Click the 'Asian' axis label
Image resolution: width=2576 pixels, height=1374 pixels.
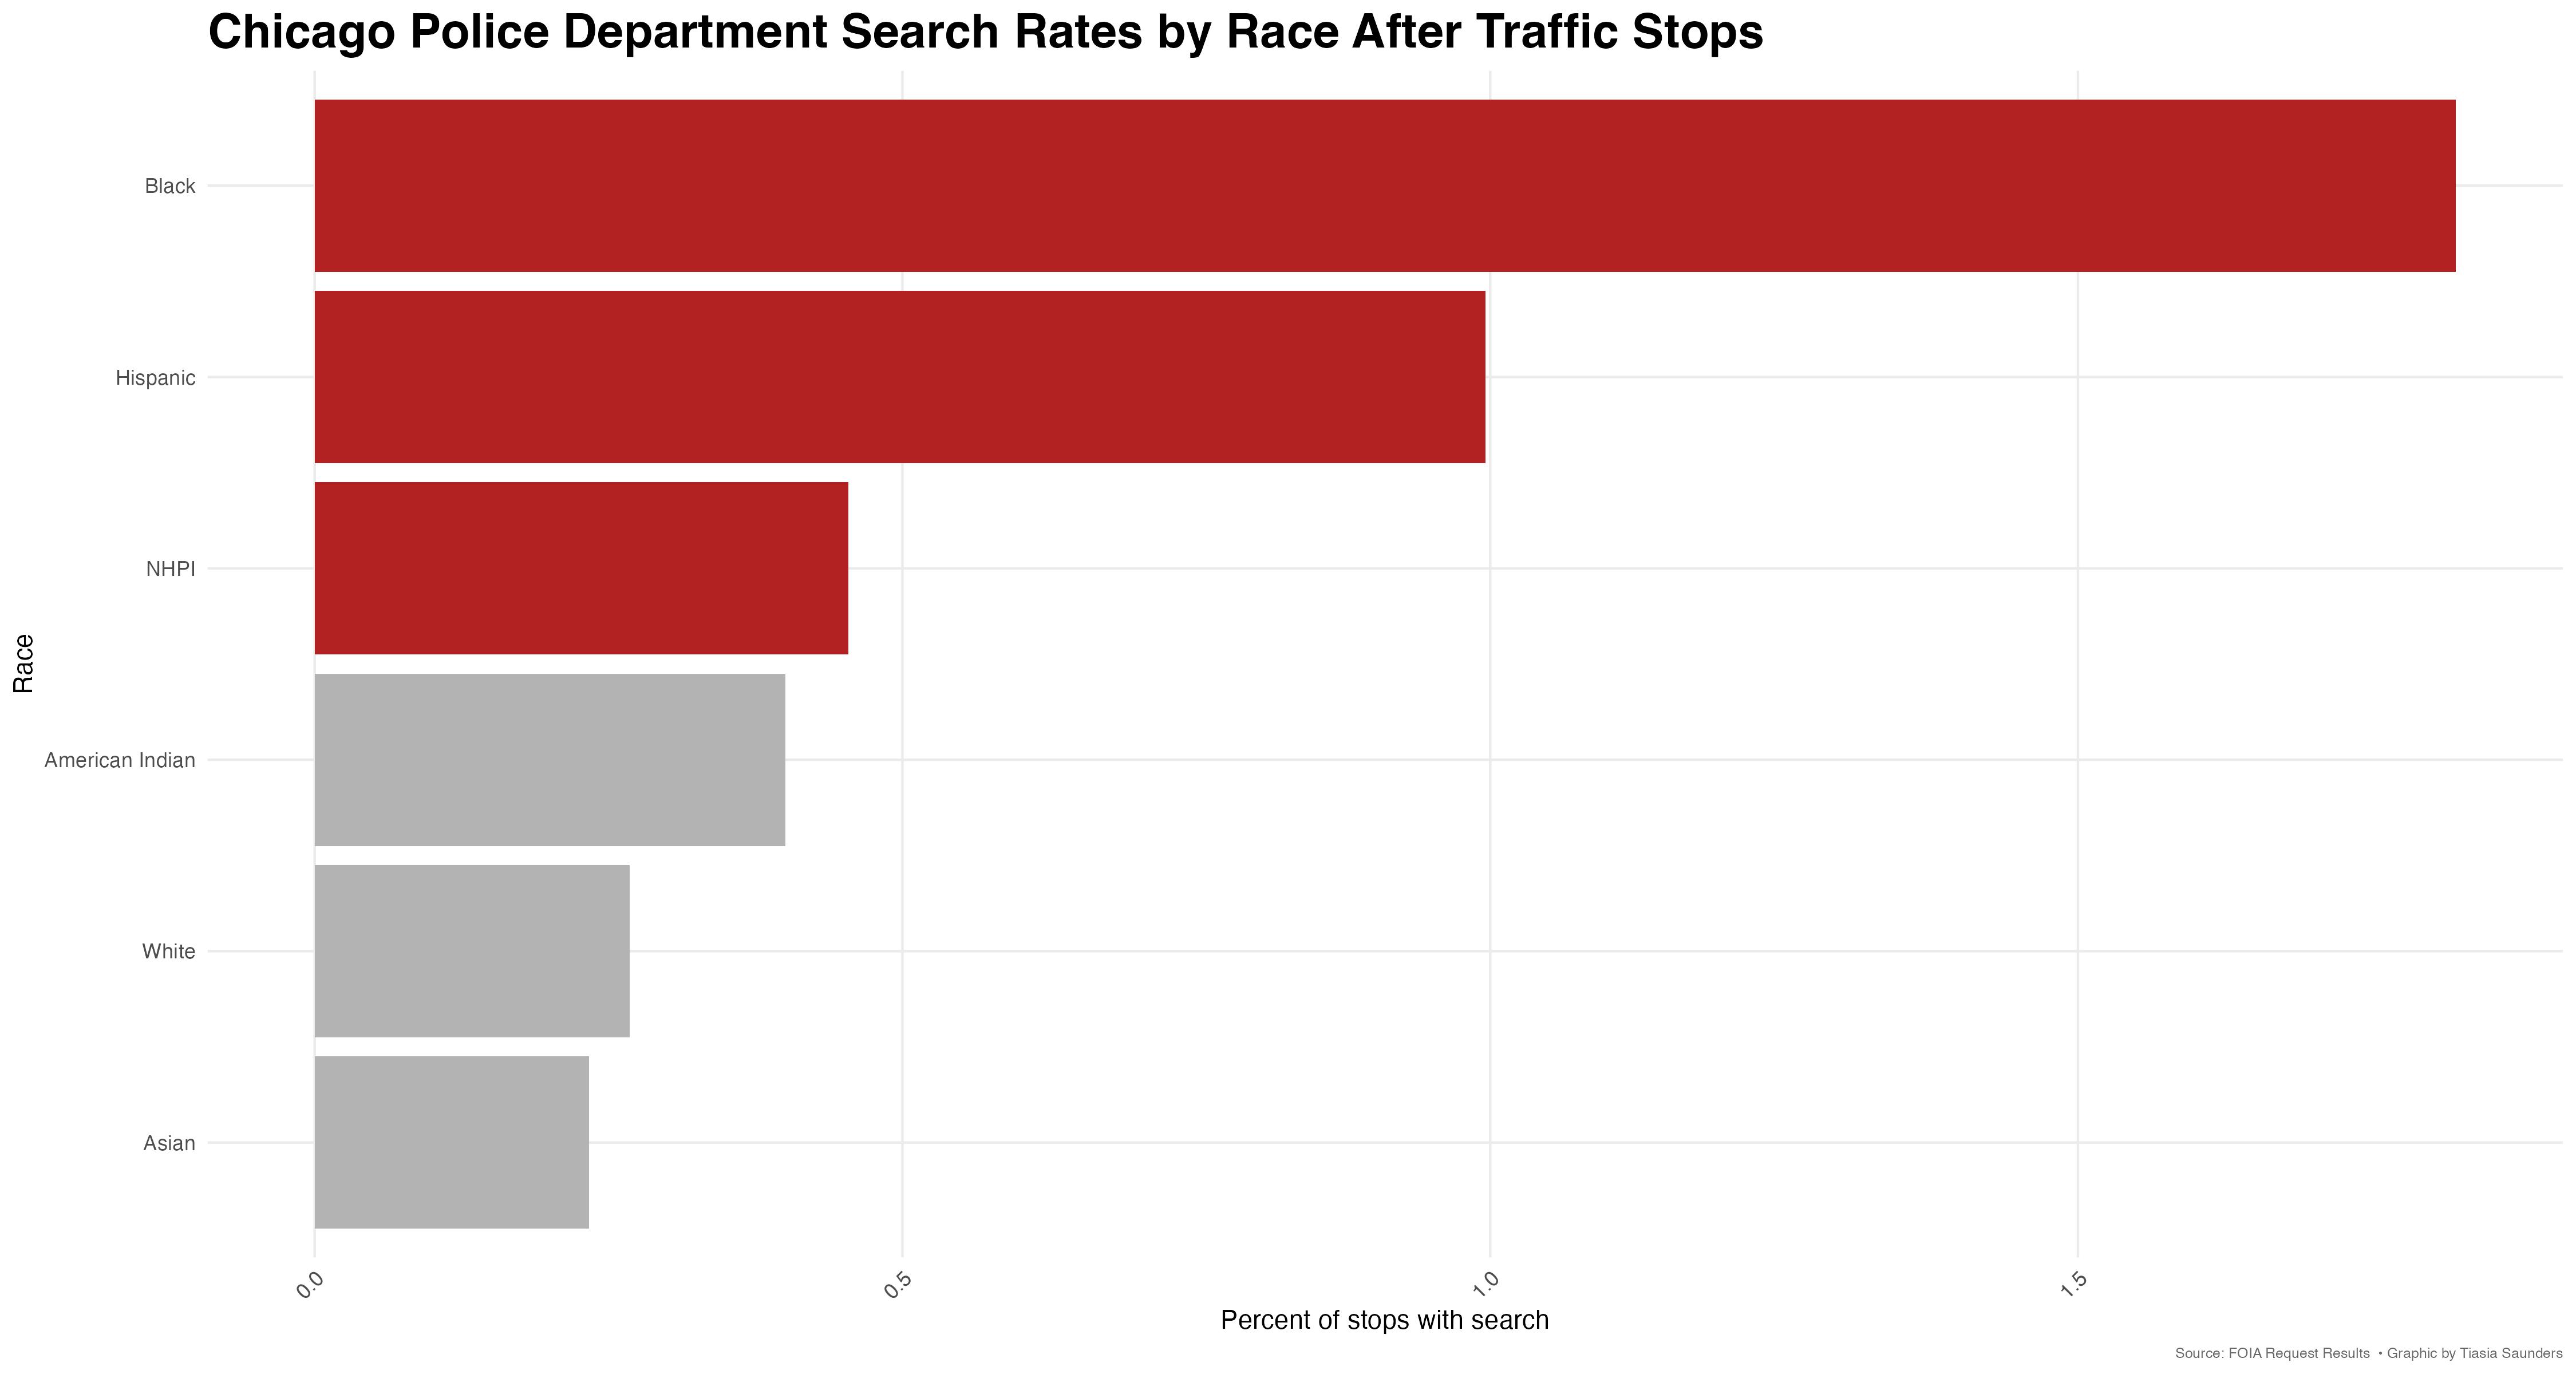tap(169, 1143)
